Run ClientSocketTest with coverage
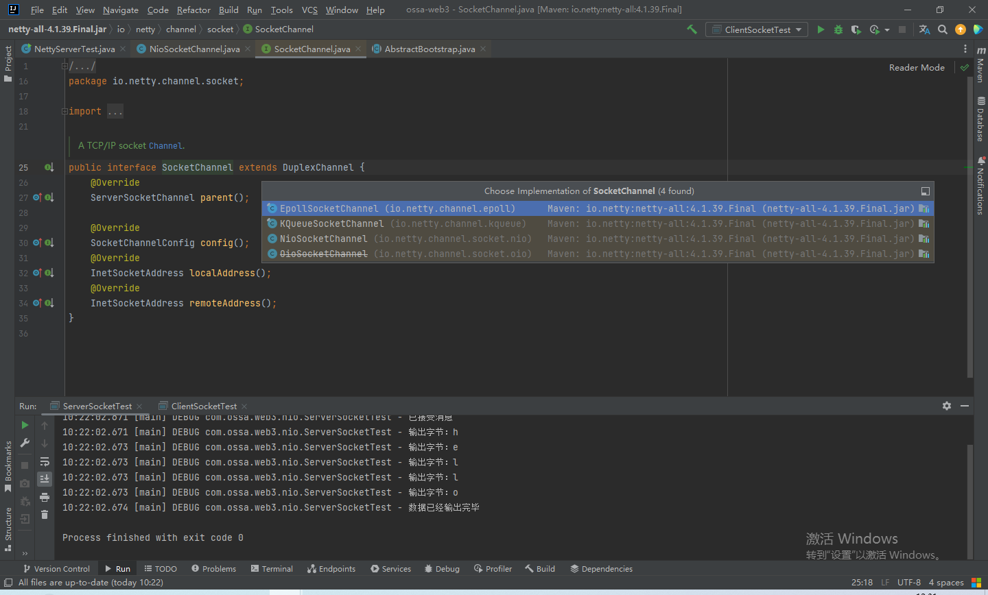This screenshot has width=988, height=595. pos(856,29)
